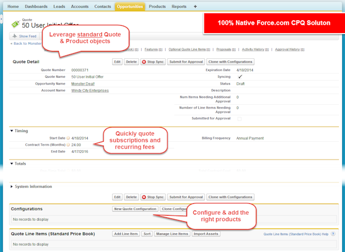345x252 pixels.
Task: Switch to the Reports tab
Action: 179,7
